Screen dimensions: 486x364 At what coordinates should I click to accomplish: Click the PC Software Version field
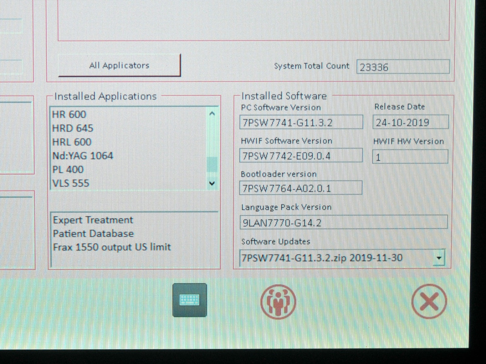pos(301,122)
